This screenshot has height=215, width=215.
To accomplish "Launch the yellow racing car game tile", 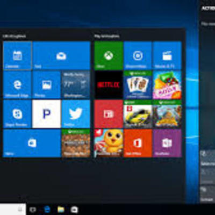I will click(x=138, y=114).
